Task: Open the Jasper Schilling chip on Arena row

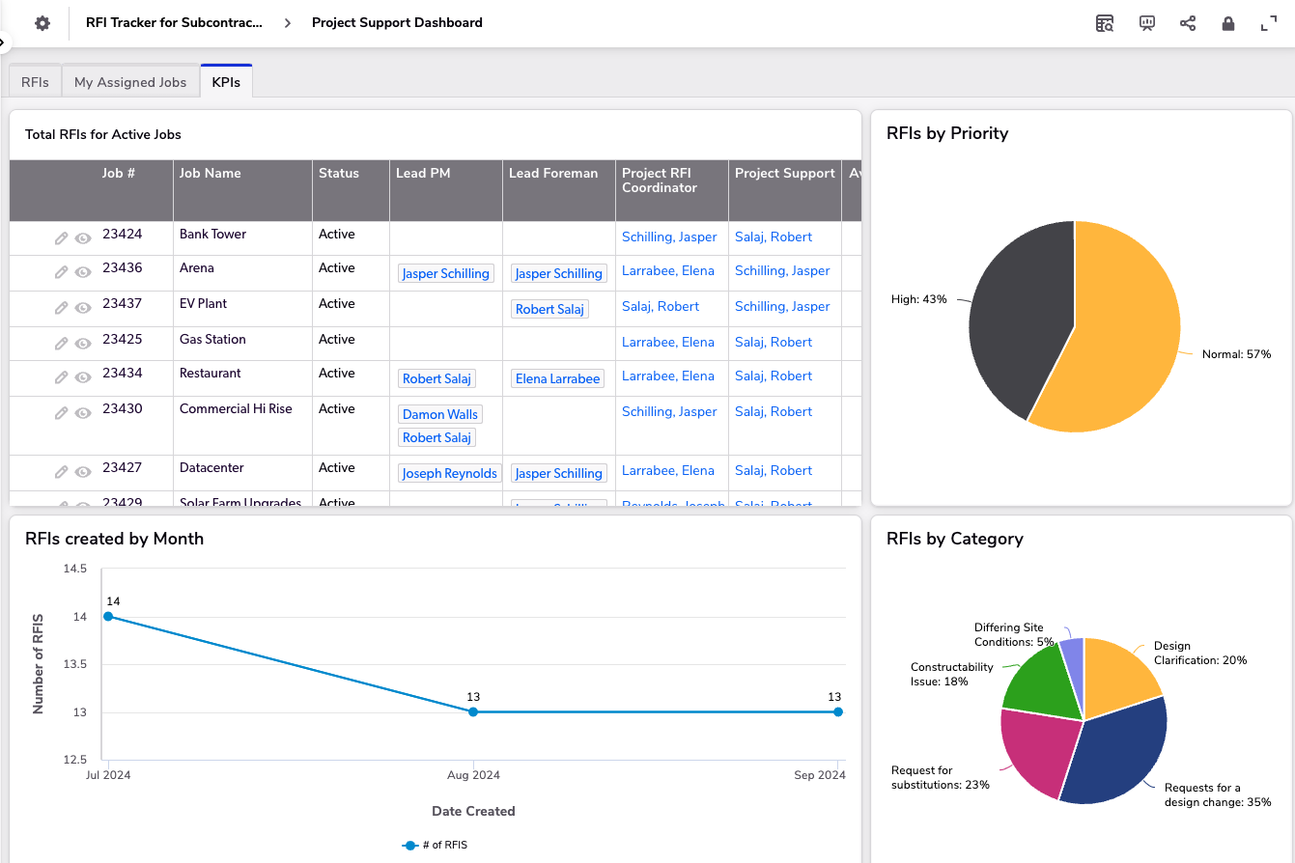Action: [x=445, y=273]
